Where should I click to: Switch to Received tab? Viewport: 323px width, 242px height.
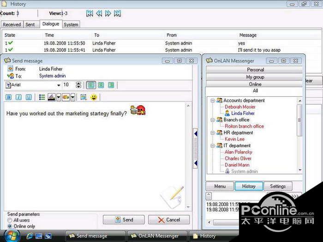(12, 24)
